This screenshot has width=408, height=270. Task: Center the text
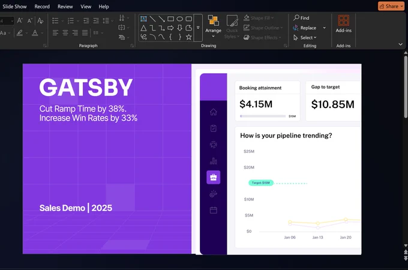pos(65,33)
